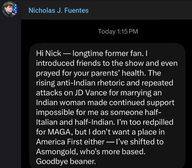The image size is (192, 168).
Task: Click the phrase "prayed for your parents' health"
Action: (91, 73)
